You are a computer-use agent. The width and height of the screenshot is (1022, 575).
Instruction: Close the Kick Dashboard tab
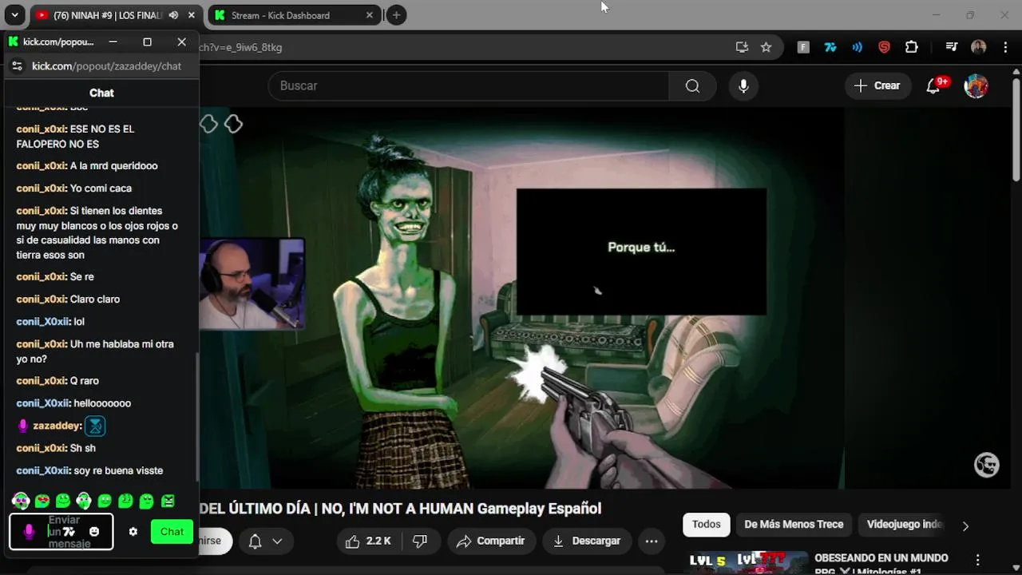[x=369, y=15]
